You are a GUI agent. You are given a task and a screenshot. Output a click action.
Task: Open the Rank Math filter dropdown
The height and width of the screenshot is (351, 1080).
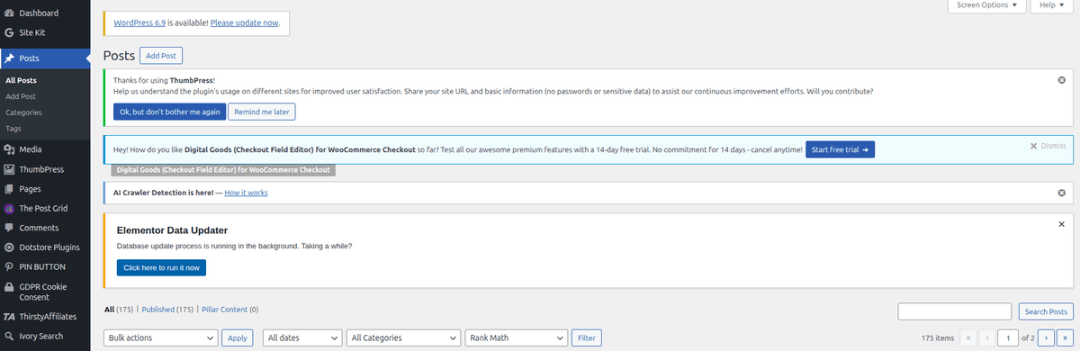click(516, 338)
